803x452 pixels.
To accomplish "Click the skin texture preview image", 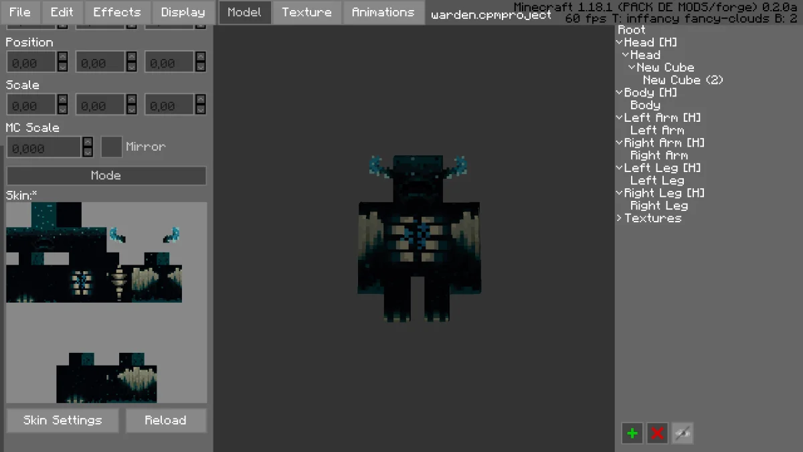I will point(106,303).
